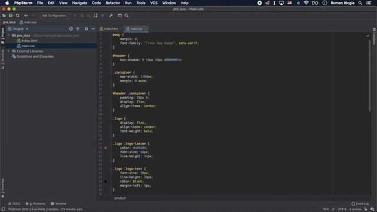Go Back with the left arrow icon
The height and width of the screenshot is (212, 377).
click(26, 15)
